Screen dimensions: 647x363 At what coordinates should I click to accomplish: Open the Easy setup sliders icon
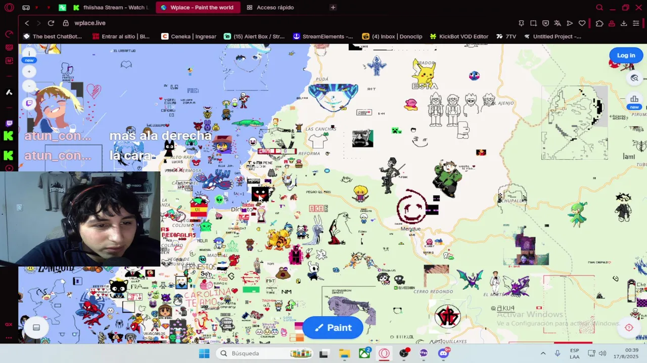[636, 23]
